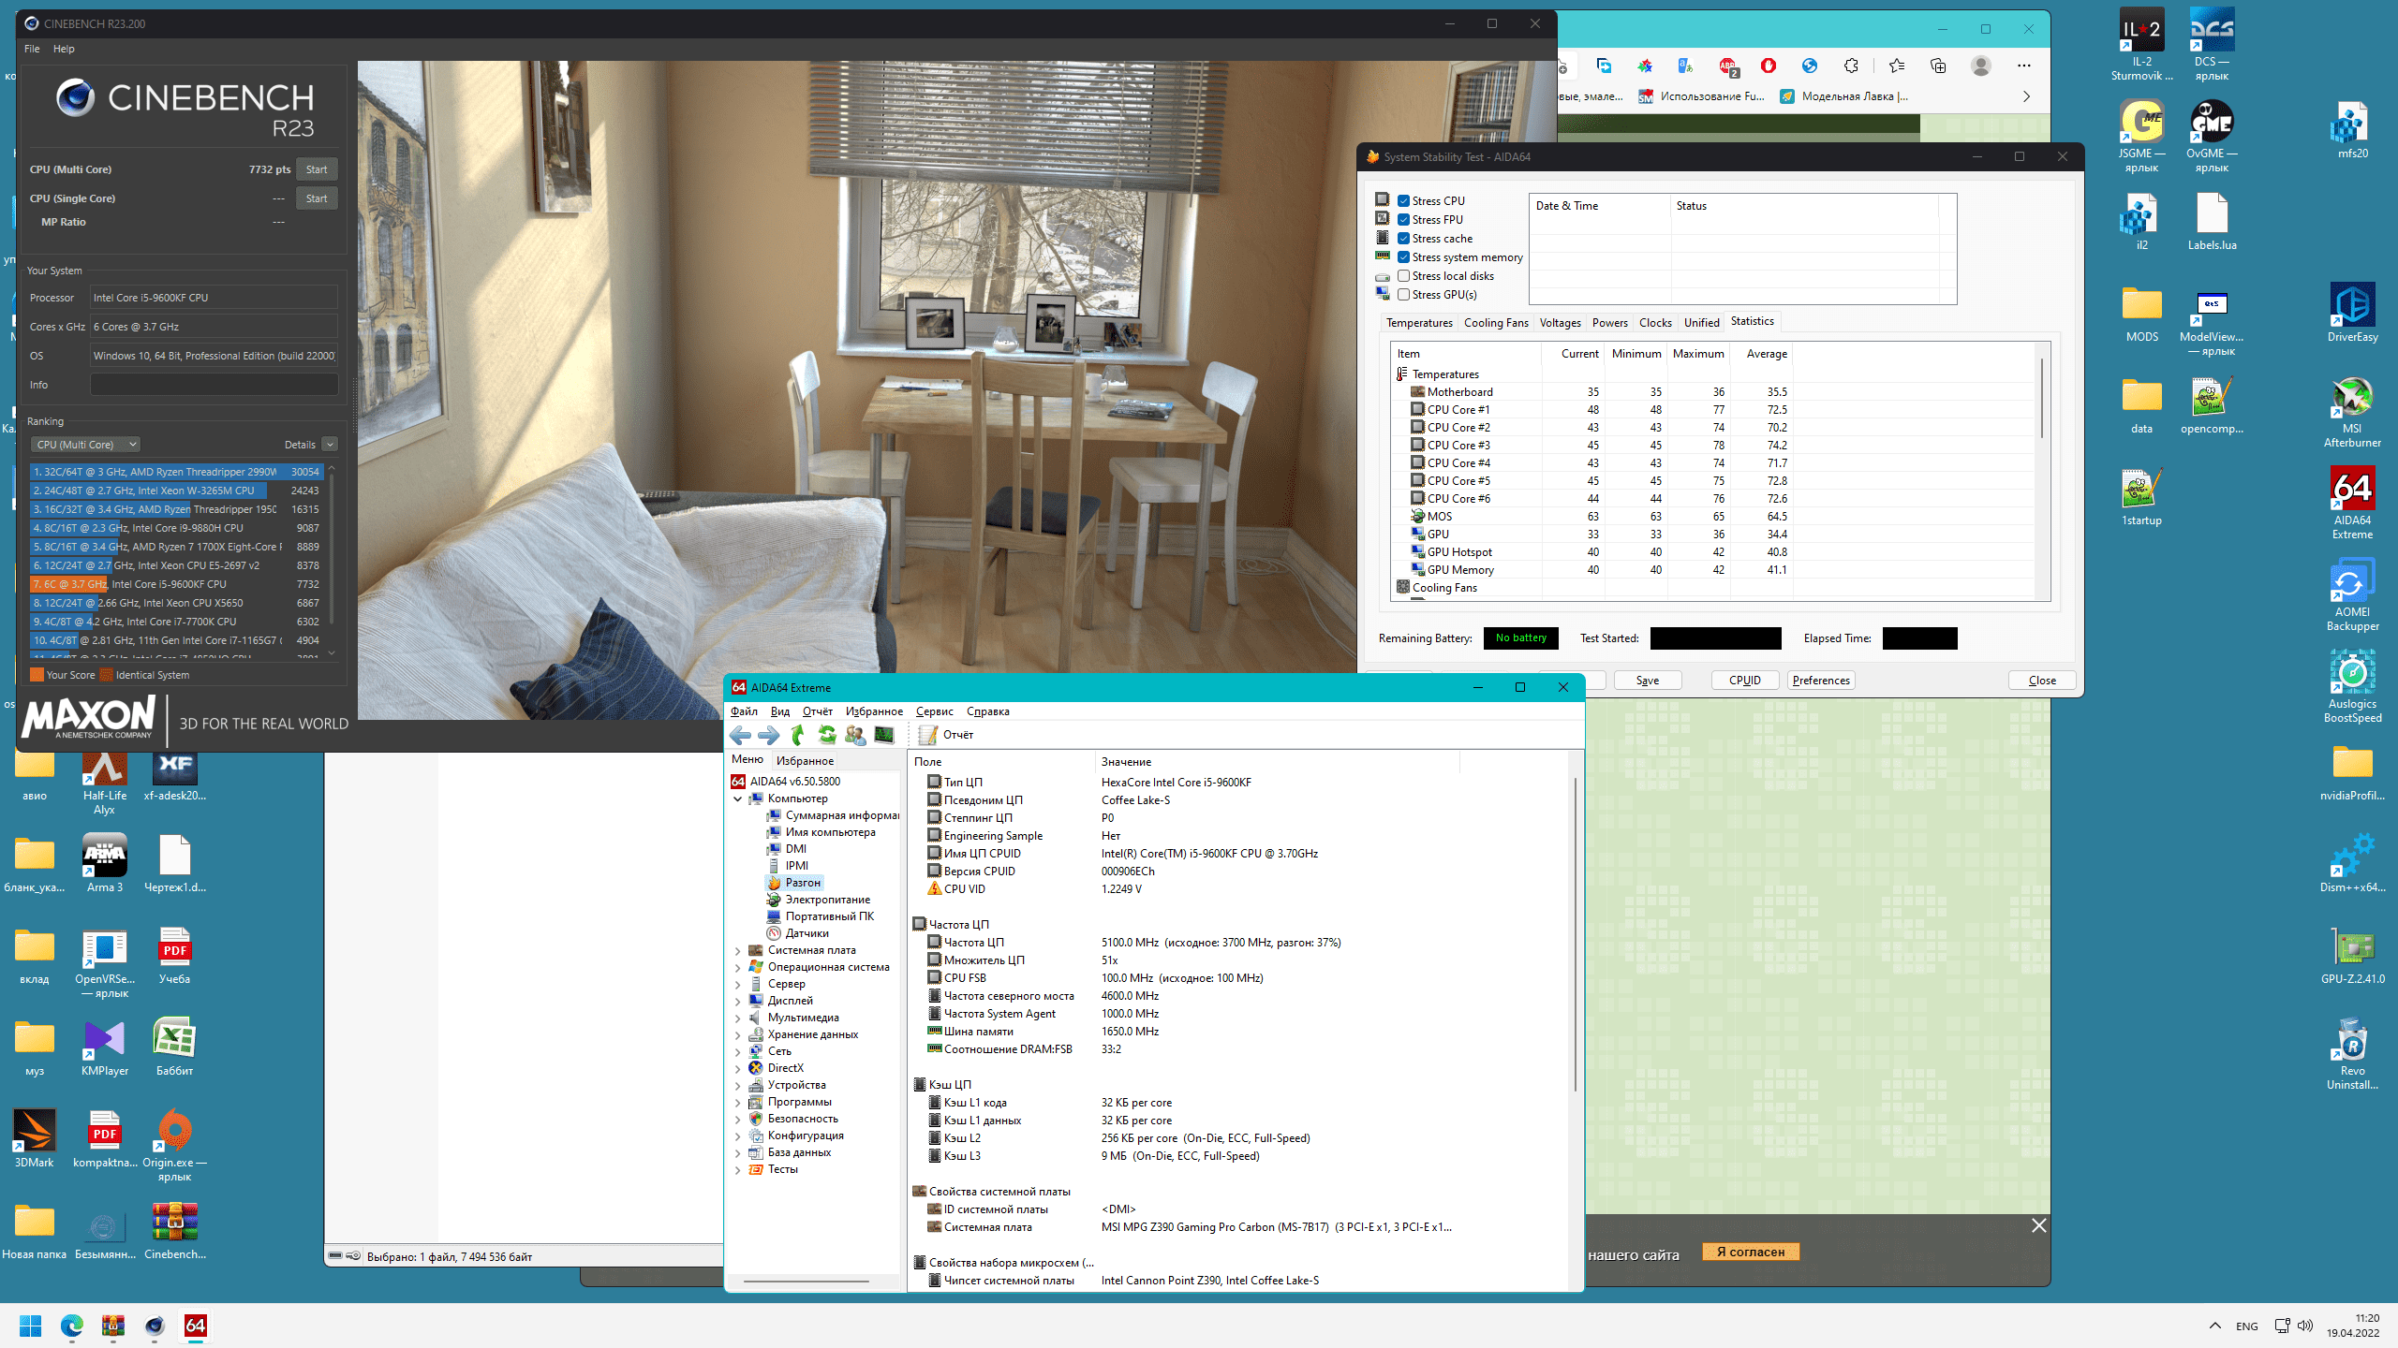Click AIDA64 icon on taskbar

click(x=196, y=1326)
